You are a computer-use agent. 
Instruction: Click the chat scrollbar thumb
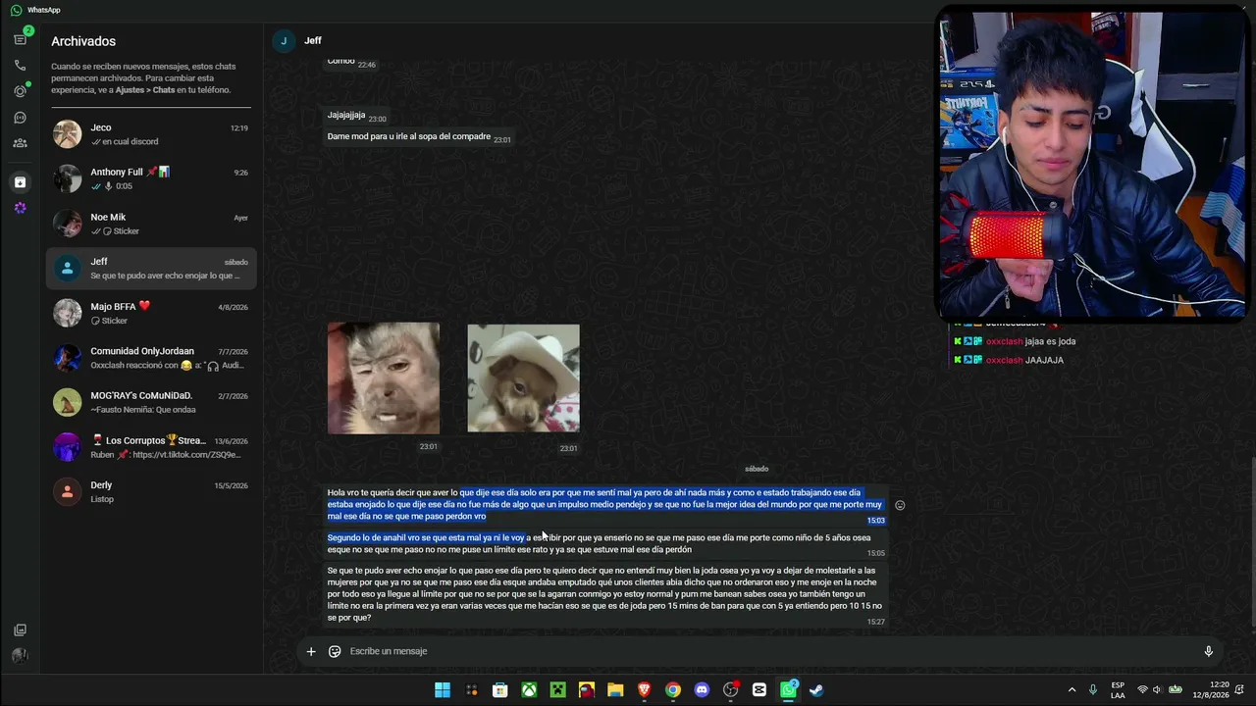tap(1252, 542)
